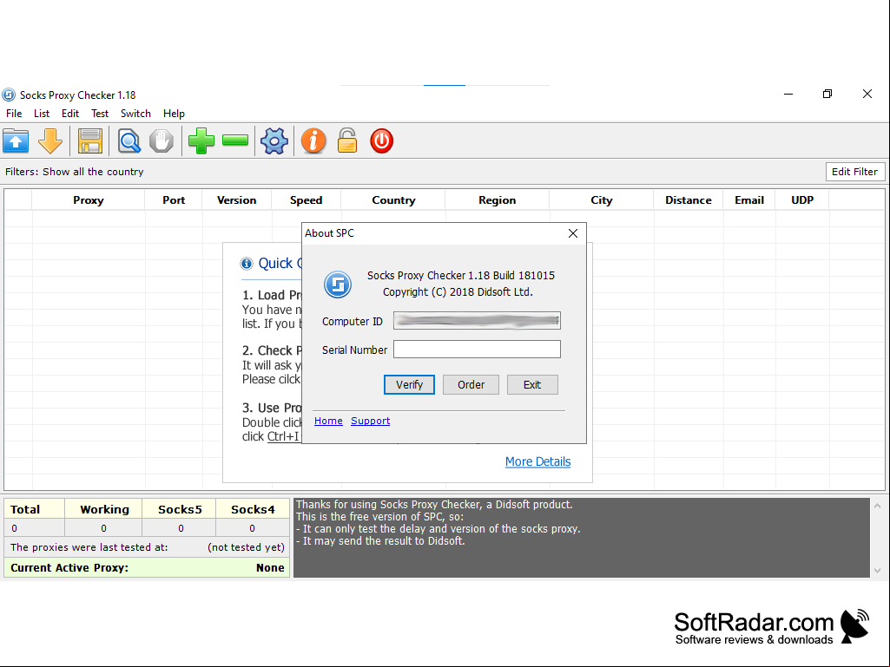Screen dimensions: 890x667
Task: Open settings with the blue gear icon
Action: (274, 141)
